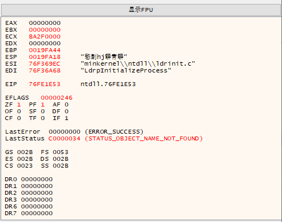Select the DR1 debug register value
The width and height of the screenshot is (282, 222).
[x=37, y=186]
